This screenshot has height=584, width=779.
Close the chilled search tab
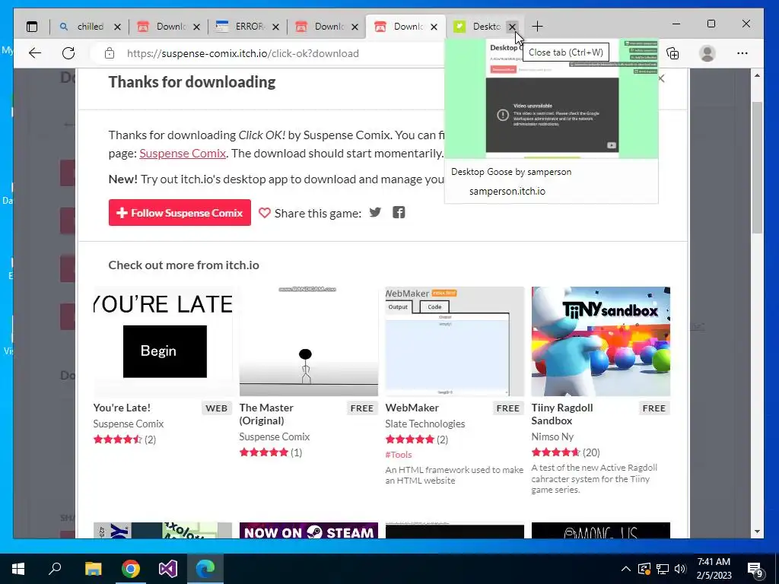click(117, 27)
